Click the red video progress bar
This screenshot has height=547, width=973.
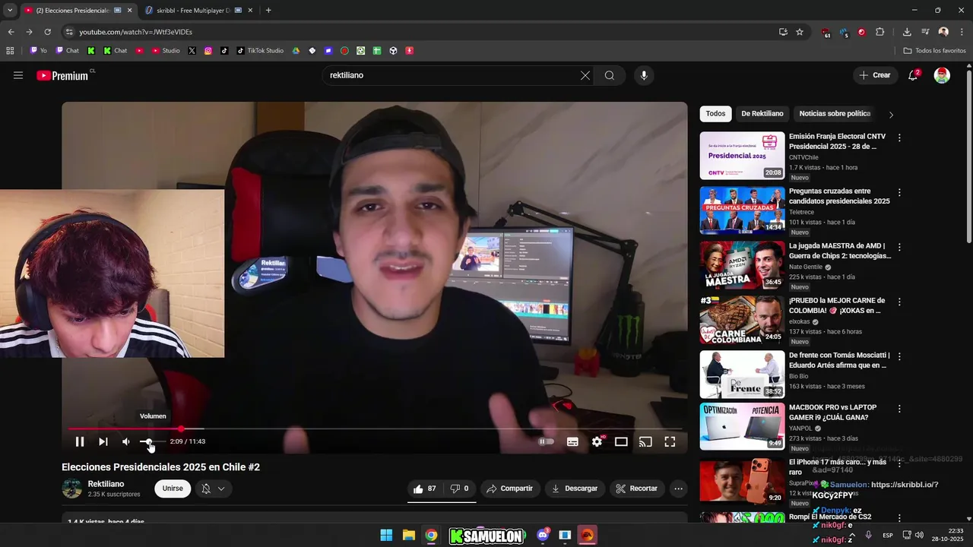coord(374,429)
